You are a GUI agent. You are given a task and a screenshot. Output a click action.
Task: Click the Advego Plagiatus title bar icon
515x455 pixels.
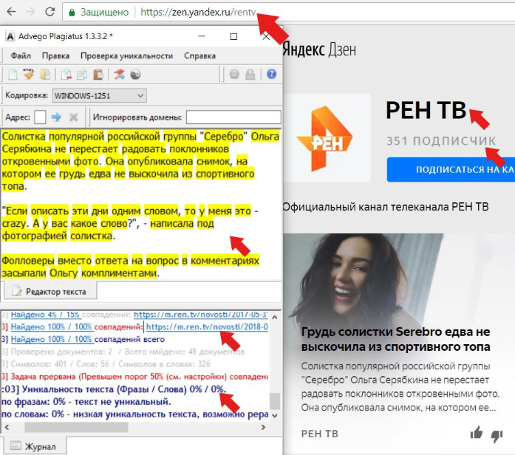click(x=10, y=36)
